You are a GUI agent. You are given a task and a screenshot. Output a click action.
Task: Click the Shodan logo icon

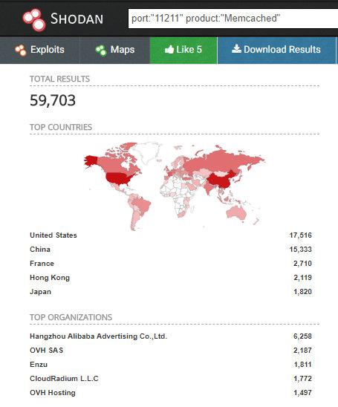34,20
